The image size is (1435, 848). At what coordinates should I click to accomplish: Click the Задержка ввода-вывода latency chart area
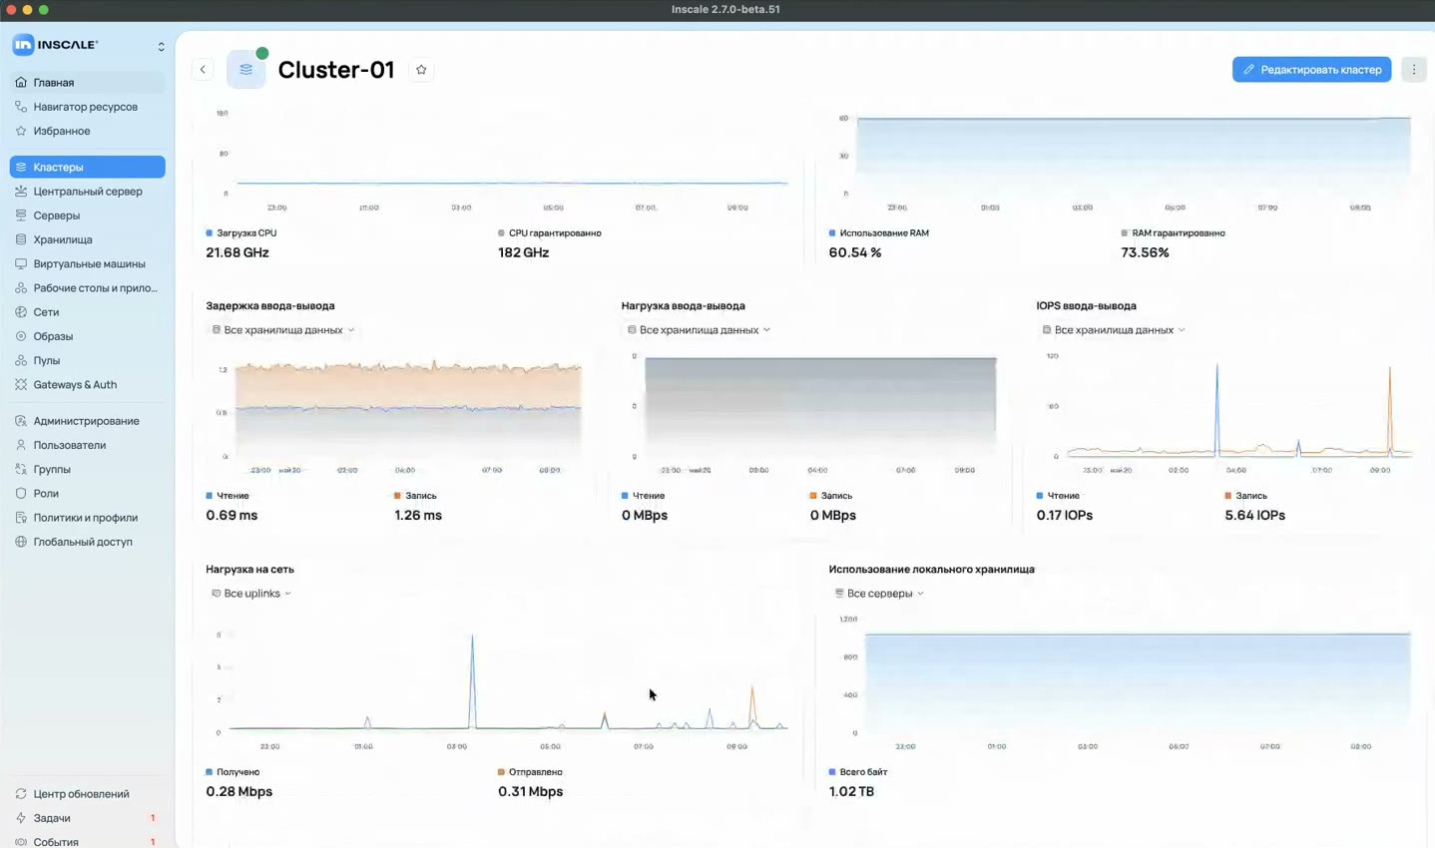coord(408,411)
